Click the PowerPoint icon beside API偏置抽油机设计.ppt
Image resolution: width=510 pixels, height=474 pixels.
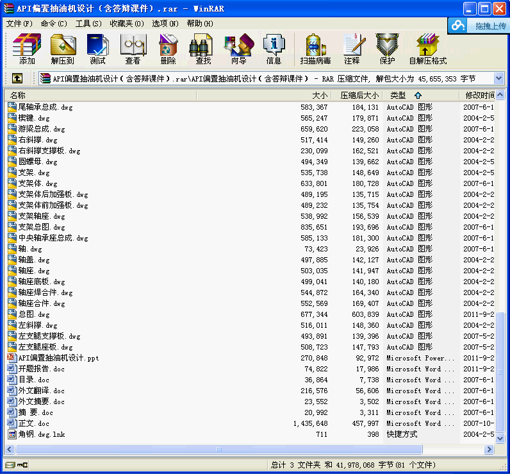(x=12, y=358)
